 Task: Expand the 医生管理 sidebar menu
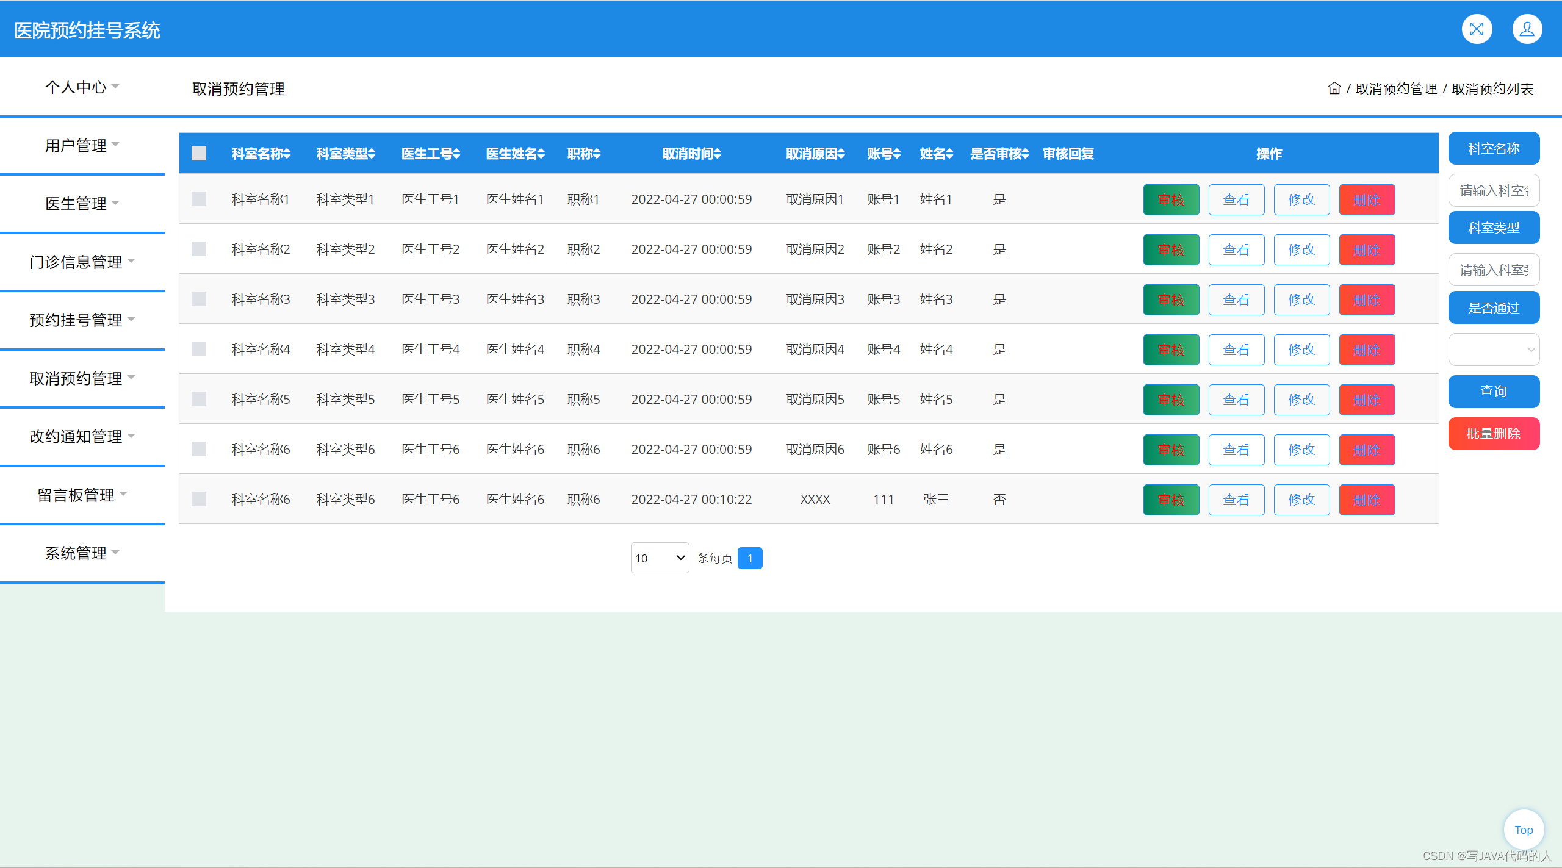click(x=82, y=203)
